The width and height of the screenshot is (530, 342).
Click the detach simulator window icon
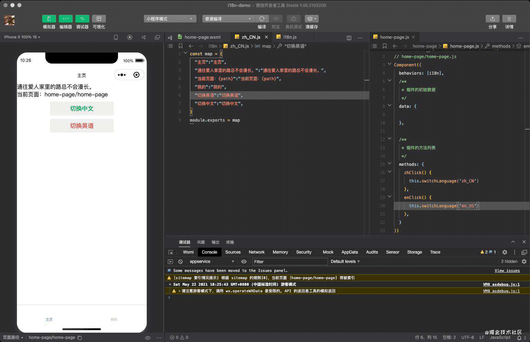point(157,37)
